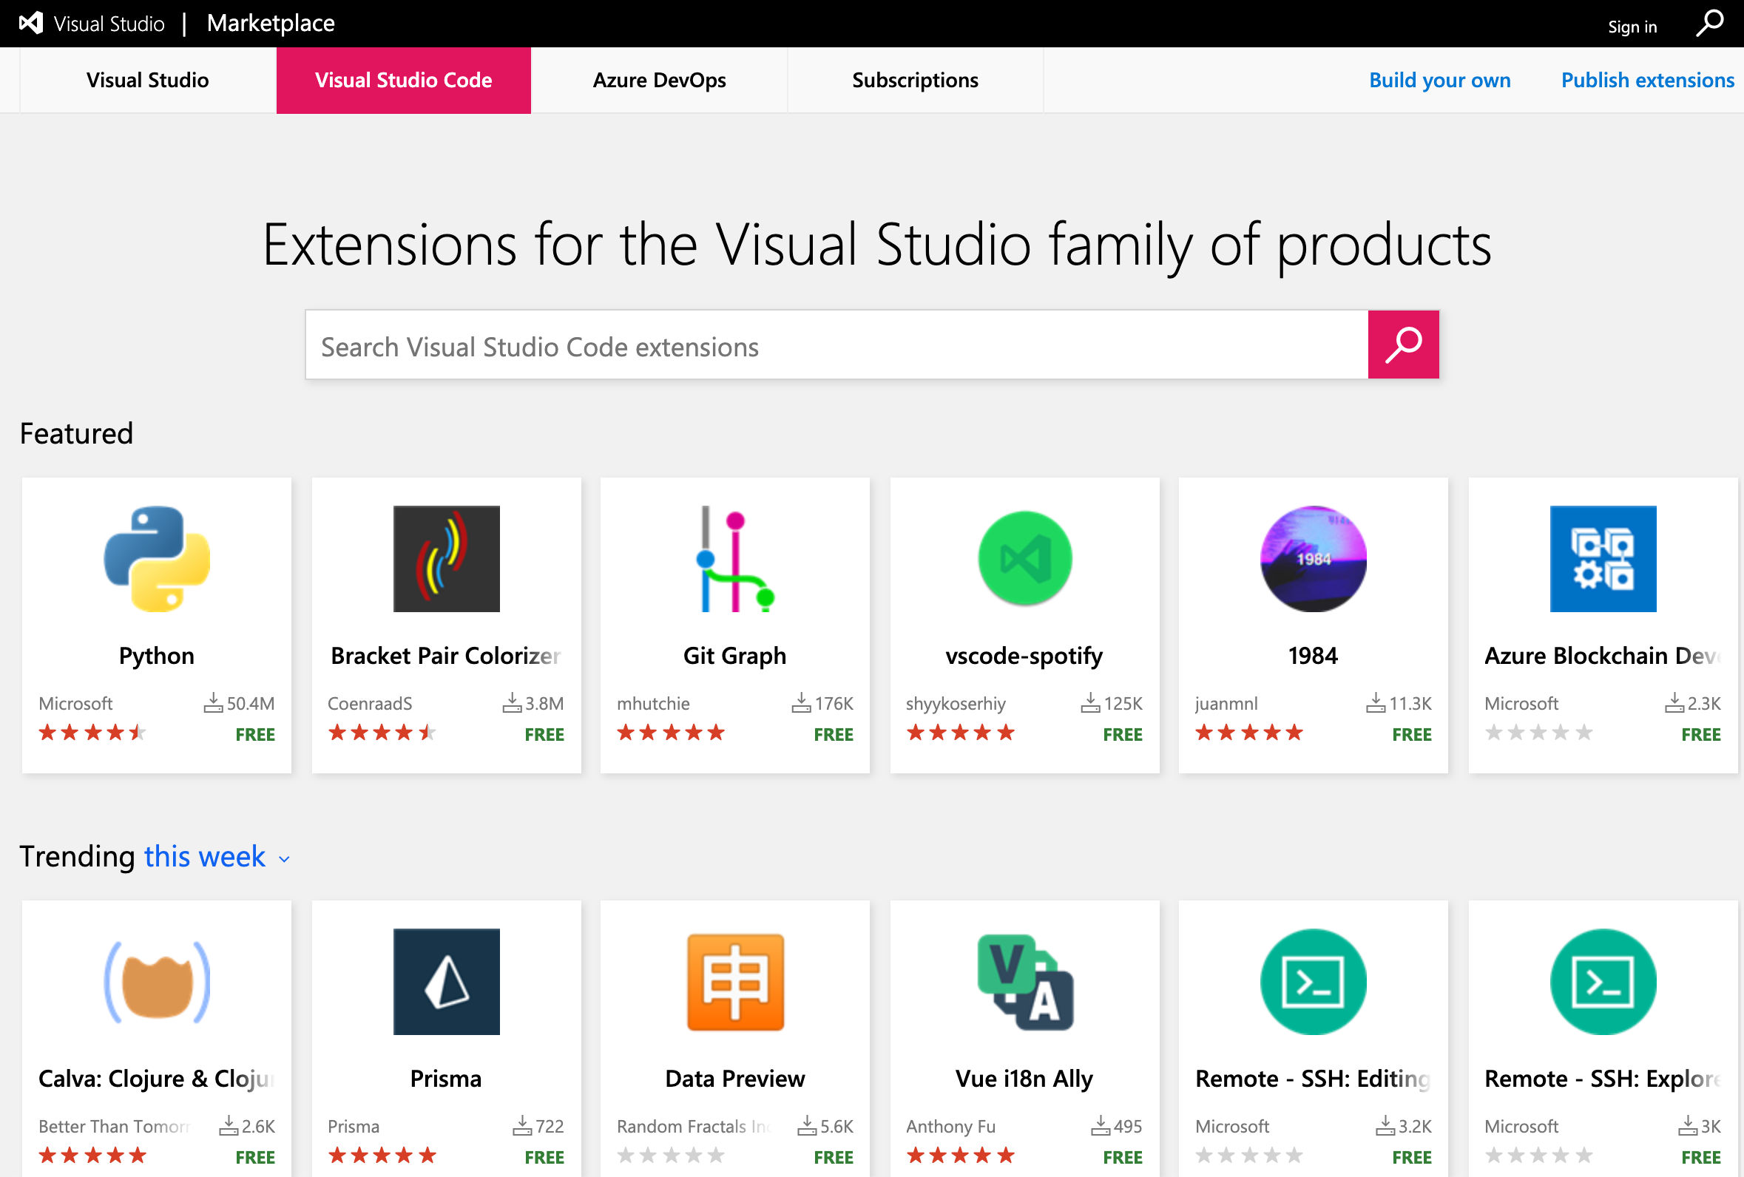This screenshot has height=1177, width=1744.
Task: Open the Remote - SSH: Explorer icon
Action: [1603, 982]
